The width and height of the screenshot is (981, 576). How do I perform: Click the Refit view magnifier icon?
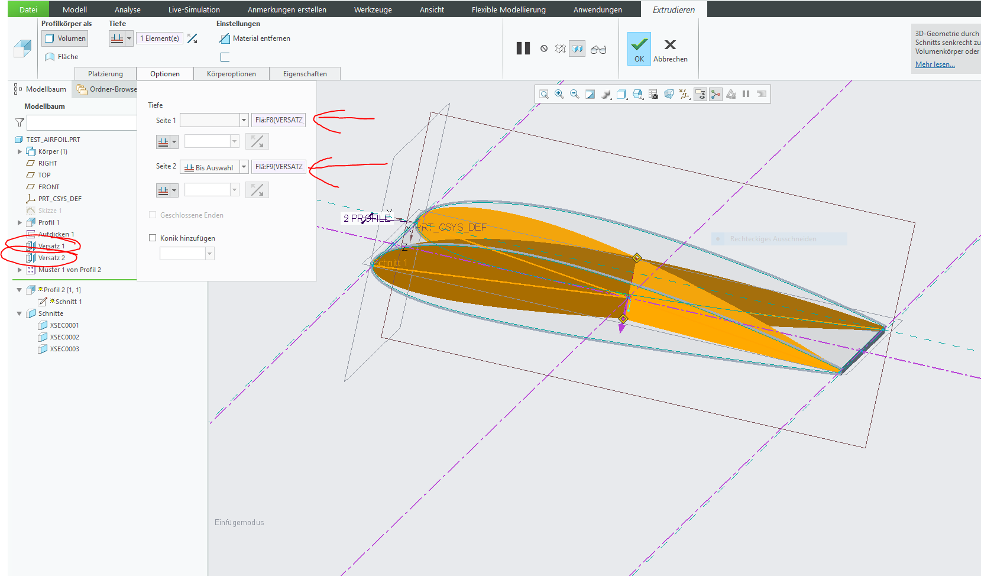[x=544, y=94]
